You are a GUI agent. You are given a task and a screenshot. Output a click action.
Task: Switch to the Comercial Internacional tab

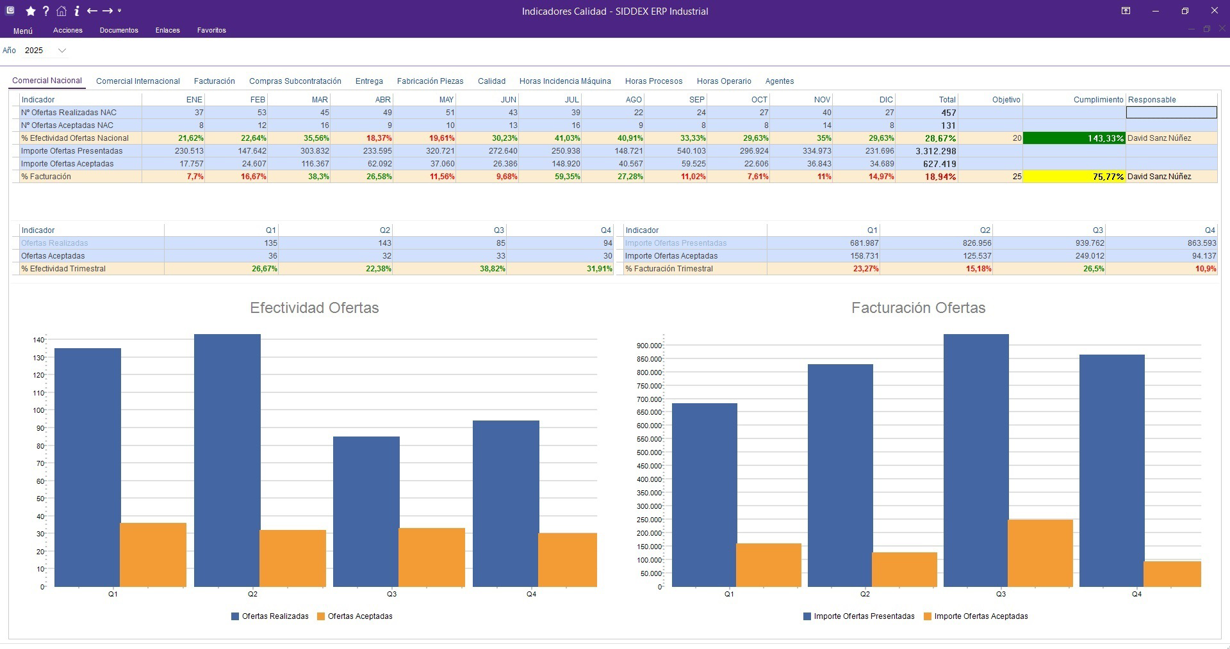(138, 81)
